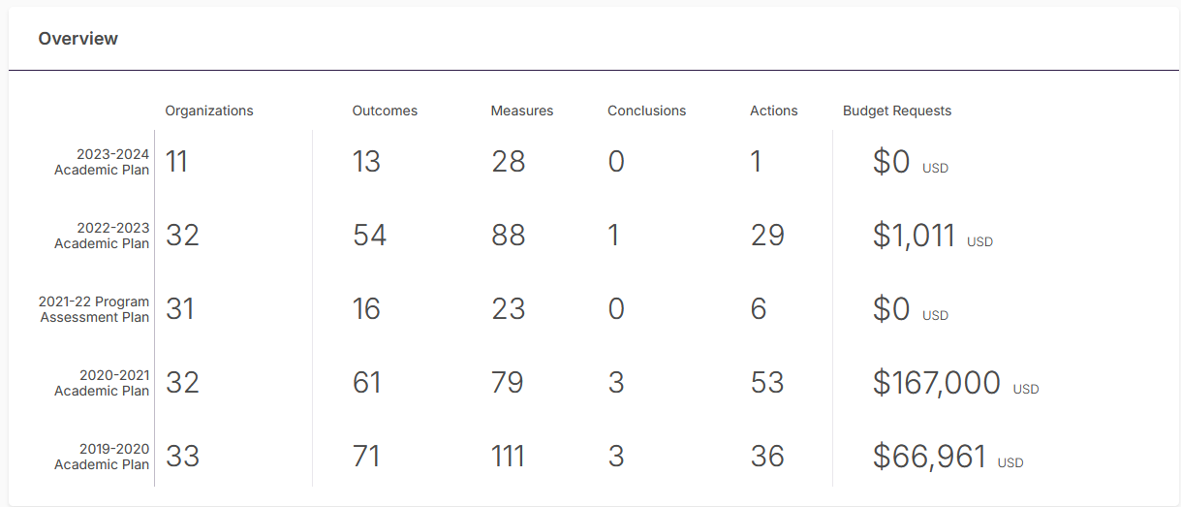This screenshot has height=507, width=1181.
Task: Open the 2022-2023 Academic Plan row
Action: (102, 236)
